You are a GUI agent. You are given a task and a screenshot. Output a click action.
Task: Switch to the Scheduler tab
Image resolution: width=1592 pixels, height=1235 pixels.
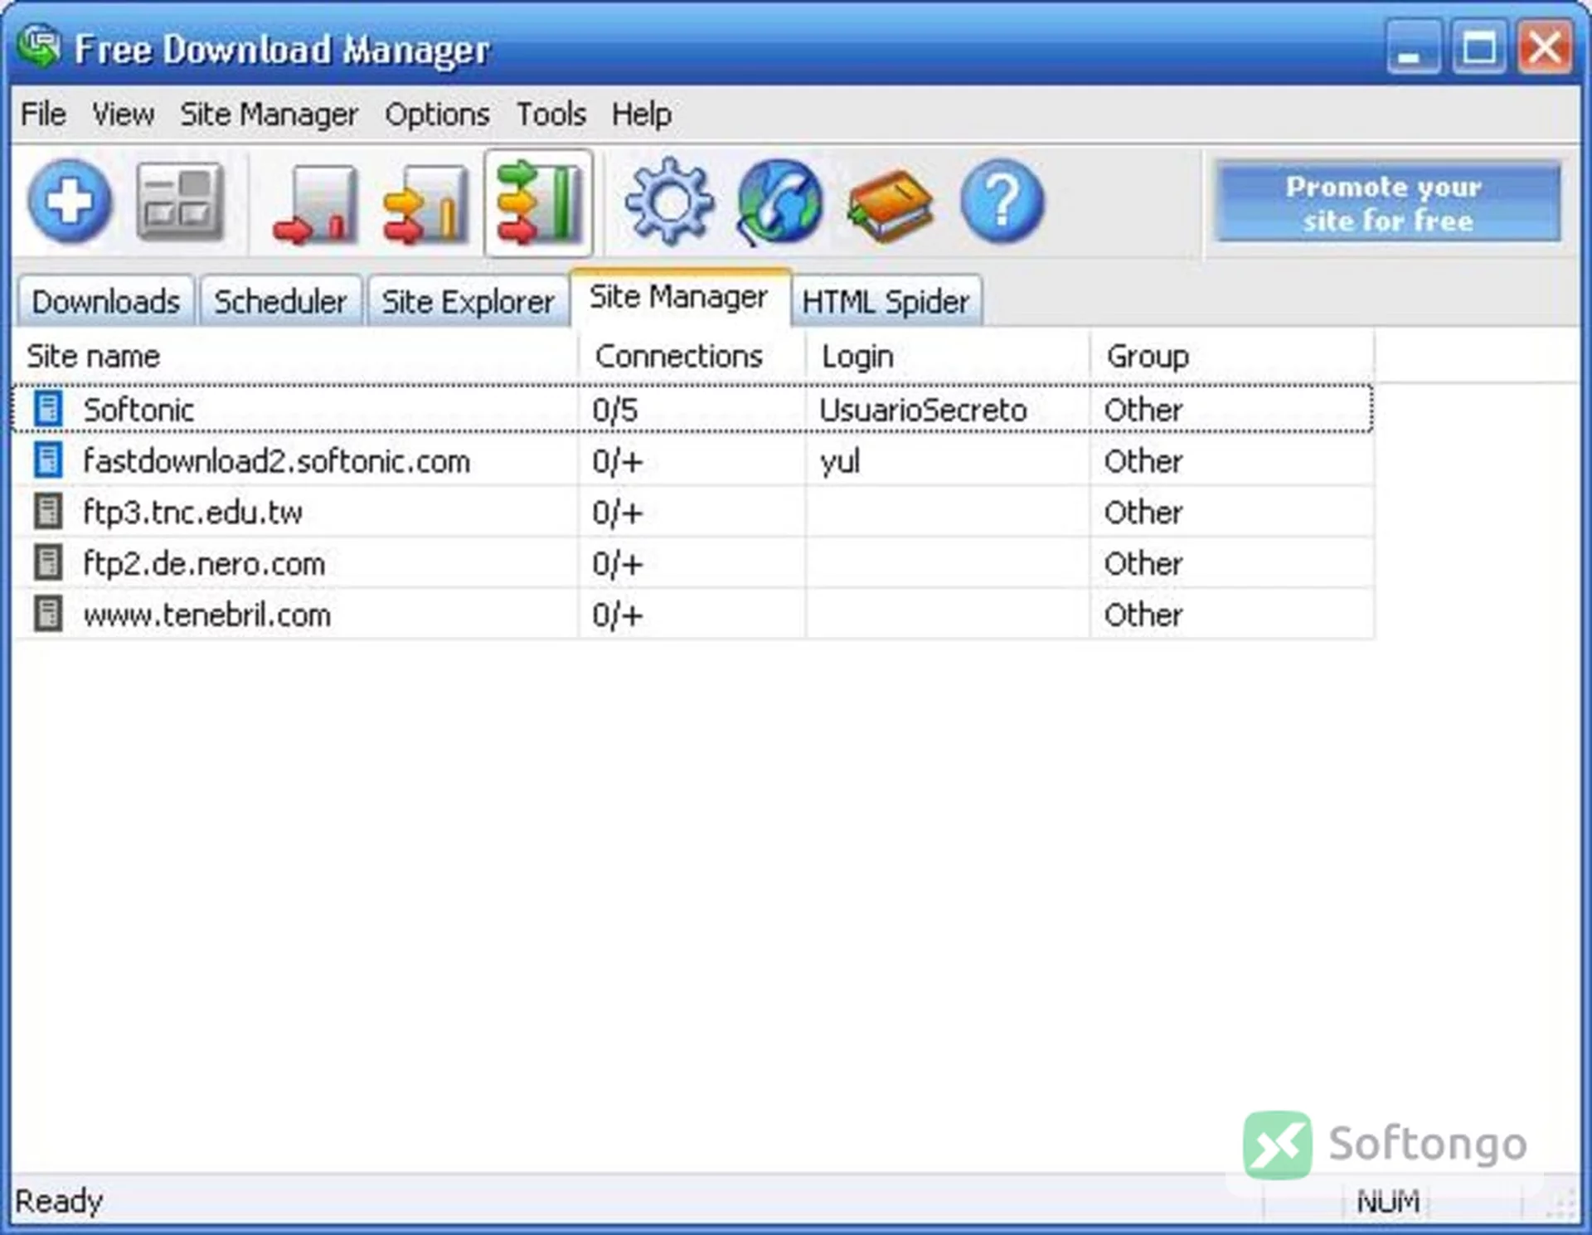[280, 301]
